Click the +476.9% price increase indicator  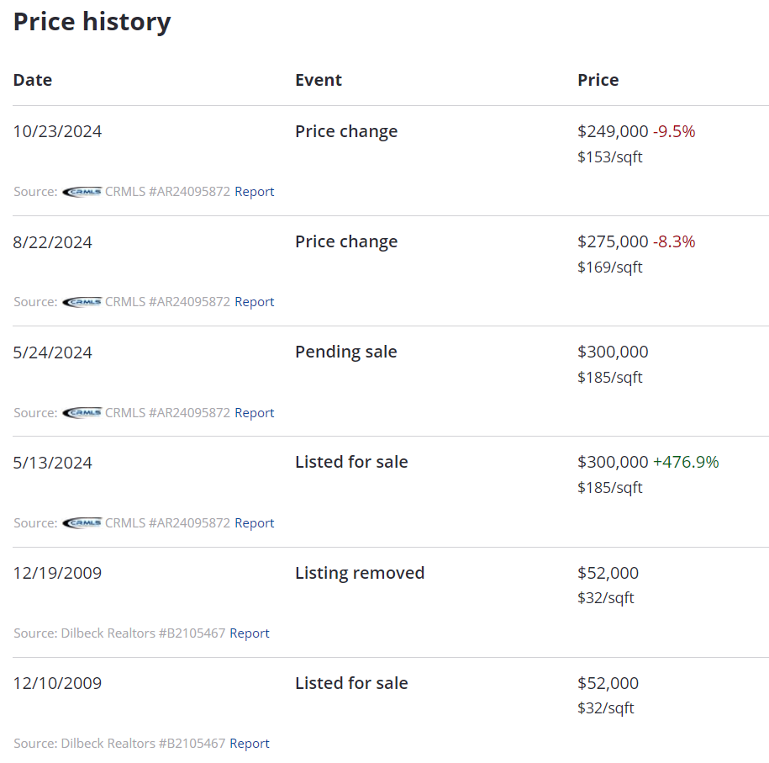click(686, 462)
